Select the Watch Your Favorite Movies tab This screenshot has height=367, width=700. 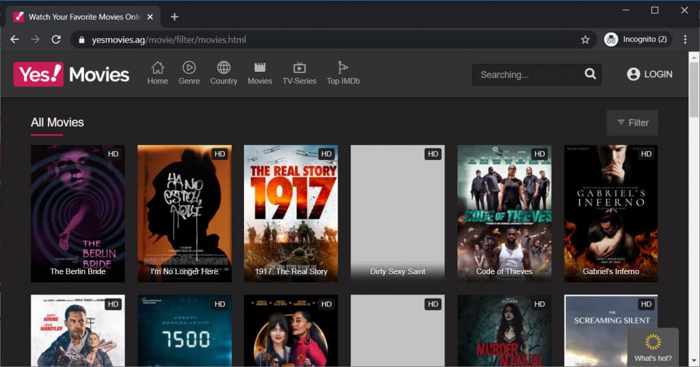83,17
